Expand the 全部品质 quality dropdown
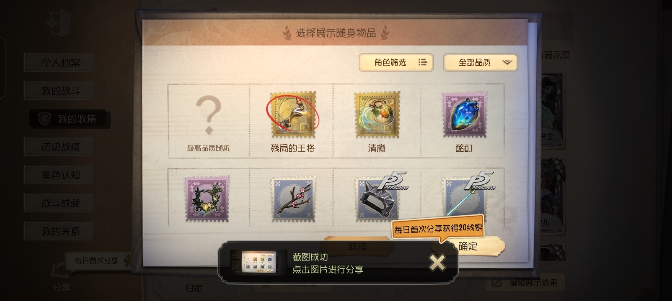672x301 pixels. click(481, 62)
